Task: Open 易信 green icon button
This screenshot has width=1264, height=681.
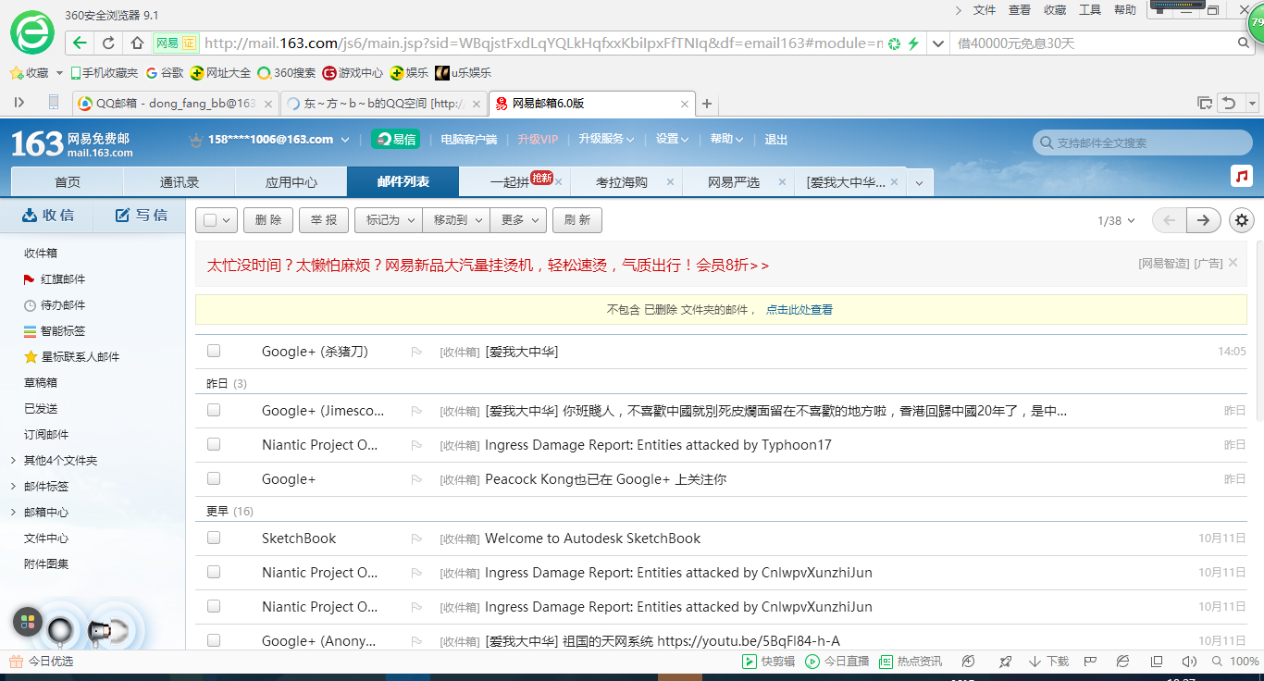Action: tap(395, 139)
